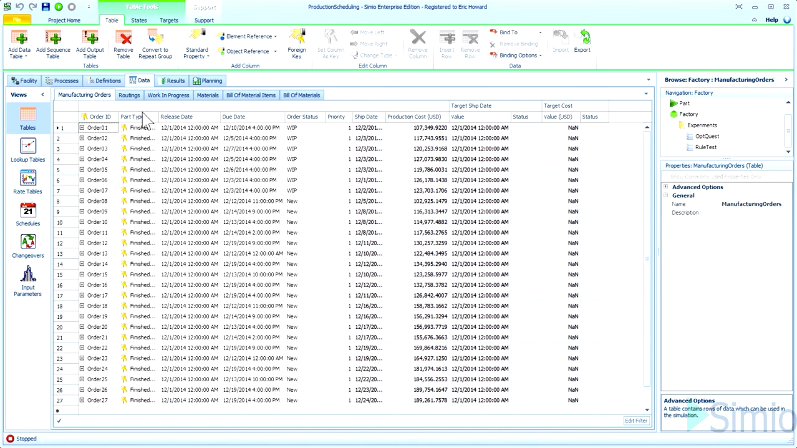
Task: Expand the Order08 row details
Action: [82, 201]
